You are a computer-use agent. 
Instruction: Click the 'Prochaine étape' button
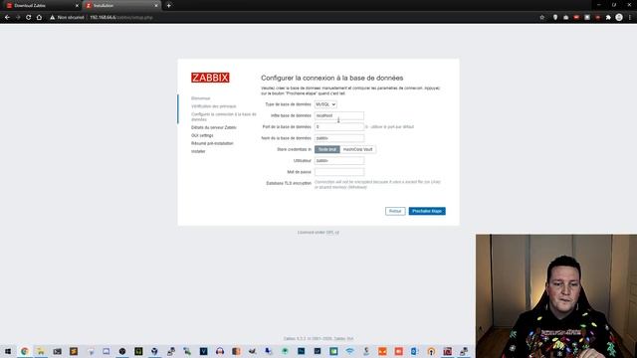coord(427,211)
